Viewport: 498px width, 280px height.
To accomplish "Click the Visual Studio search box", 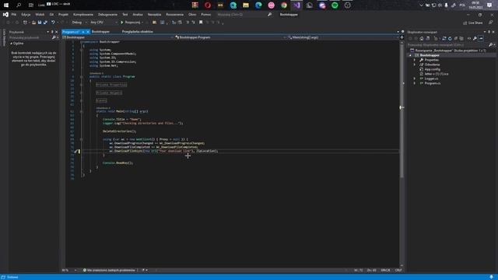I will 244,15.
